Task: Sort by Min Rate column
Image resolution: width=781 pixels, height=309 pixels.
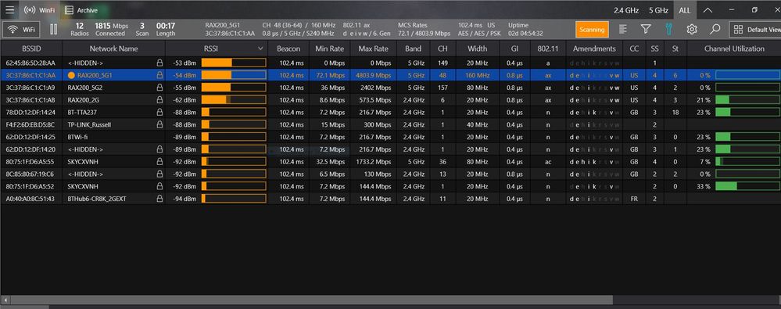Action: pyautogui.click(x=329, y=49)
